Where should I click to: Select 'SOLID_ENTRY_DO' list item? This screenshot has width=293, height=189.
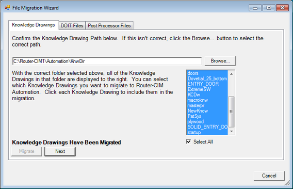(x=207, y=127)
